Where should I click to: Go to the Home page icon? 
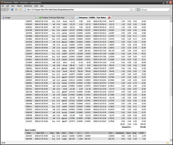pos(20,10)
